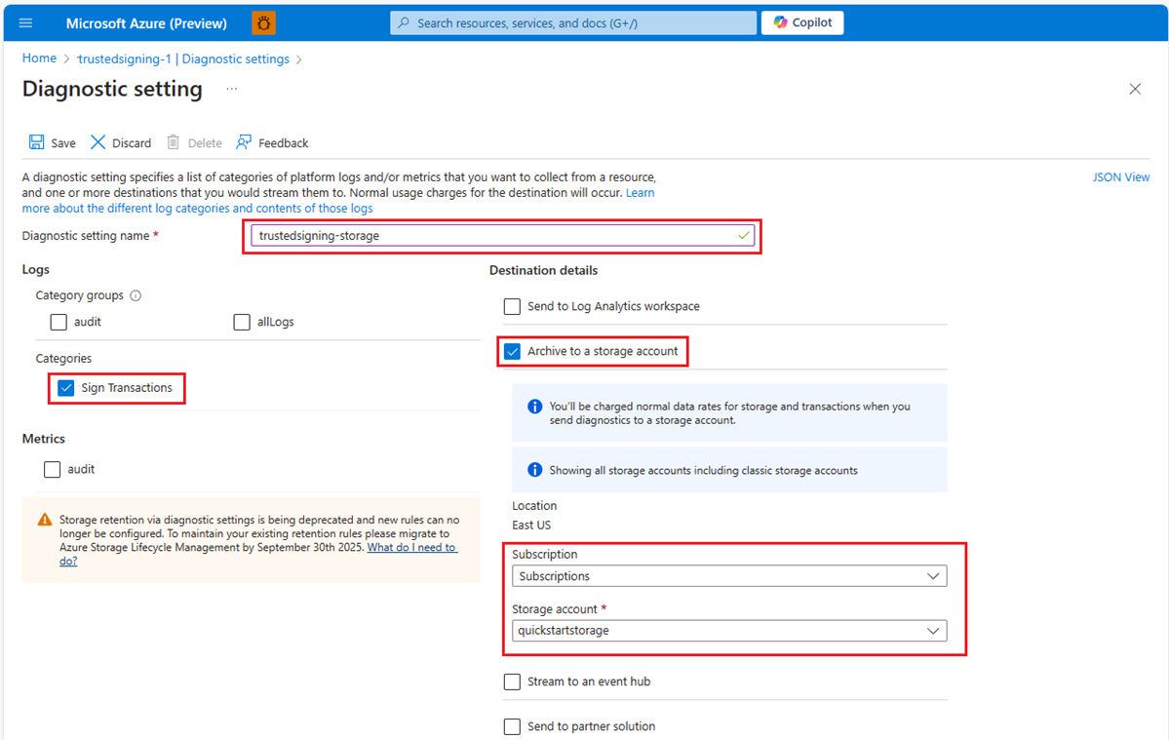Click the 'Diagnostic setting' page title
The width and height of the screenshot is (1169, 740).
(112, 89)
